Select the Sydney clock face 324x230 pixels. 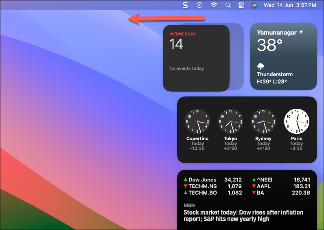tap(263, 121)
